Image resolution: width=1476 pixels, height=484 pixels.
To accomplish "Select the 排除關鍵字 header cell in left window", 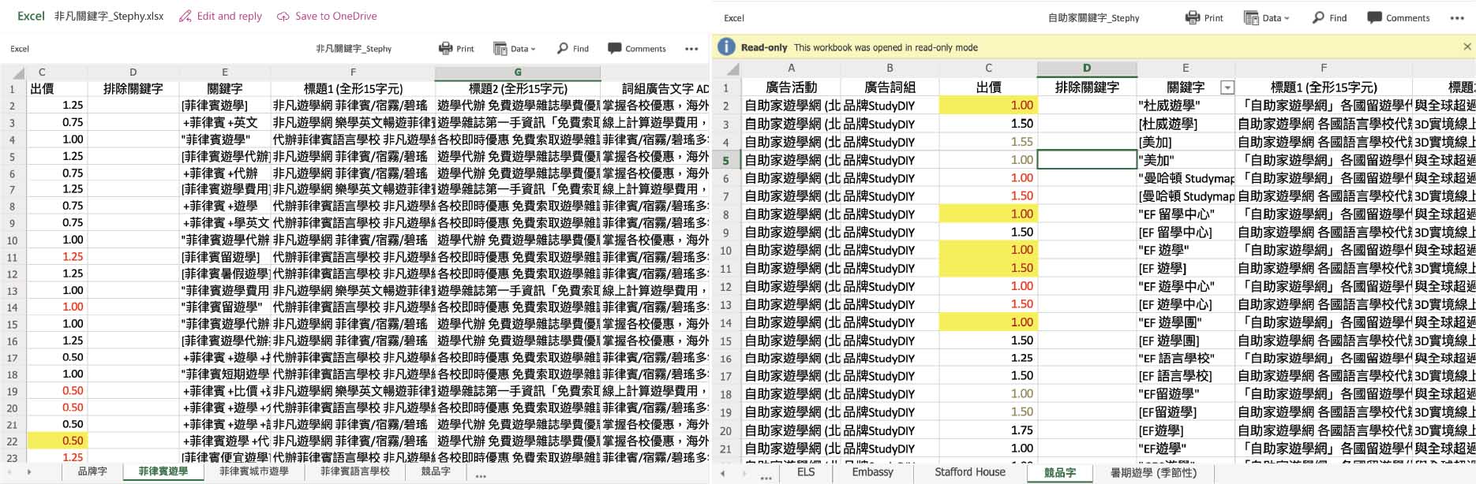I will (133, 88).
